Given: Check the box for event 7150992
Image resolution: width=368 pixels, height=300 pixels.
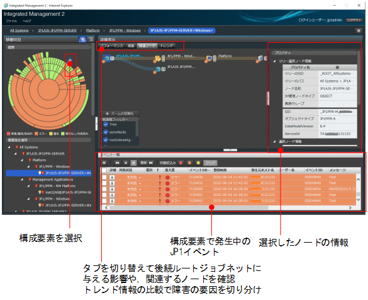Looking at the screenshot, I should click(x=104, y=201).
